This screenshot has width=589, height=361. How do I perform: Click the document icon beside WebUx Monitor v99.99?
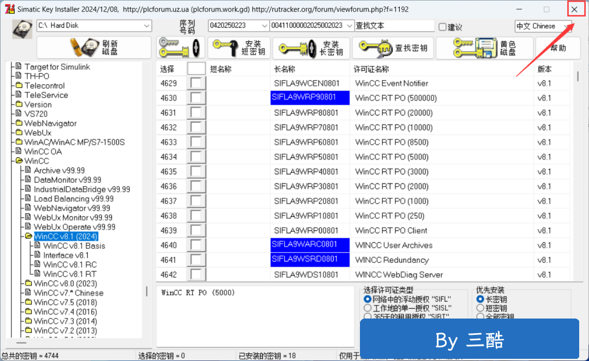(28, 217)
